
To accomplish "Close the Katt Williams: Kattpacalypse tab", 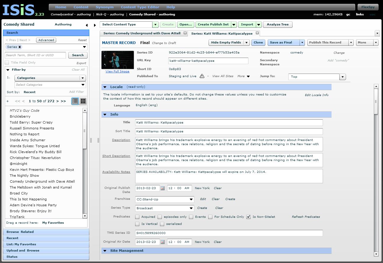I will [x=257, y=33].
